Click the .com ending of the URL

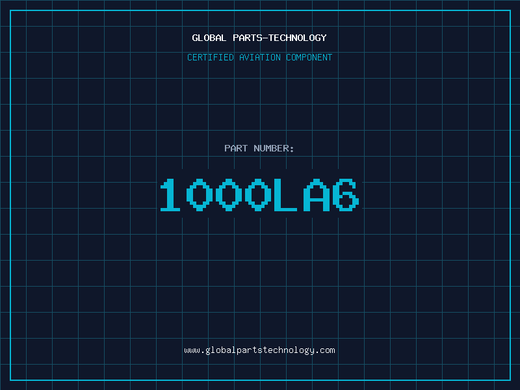[325, 350]
